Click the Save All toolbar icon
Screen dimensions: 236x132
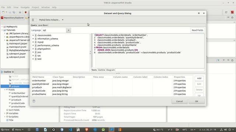14,12
